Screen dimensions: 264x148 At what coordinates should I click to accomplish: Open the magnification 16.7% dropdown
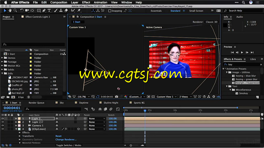[83, 97]
